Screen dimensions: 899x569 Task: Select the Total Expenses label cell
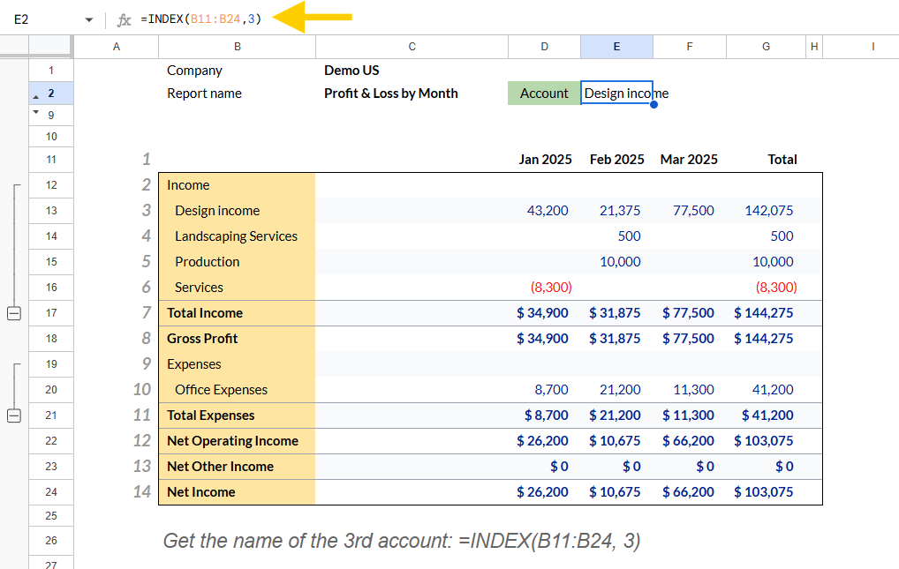pyautogui.click(x=237, y=415)
